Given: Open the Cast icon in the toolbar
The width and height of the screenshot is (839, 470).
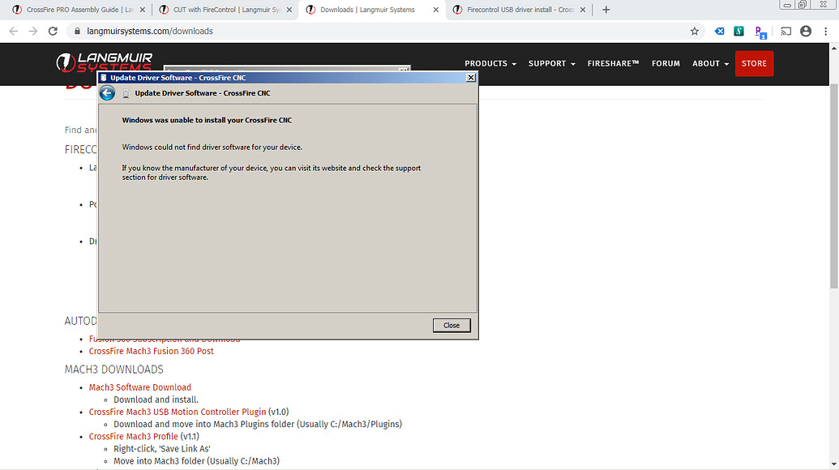Looking at the screenshot, I should [784, 31].
